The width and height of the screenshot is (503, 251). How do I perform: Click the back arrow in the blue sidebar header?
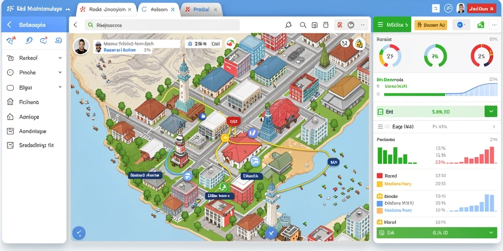[9, 25]
